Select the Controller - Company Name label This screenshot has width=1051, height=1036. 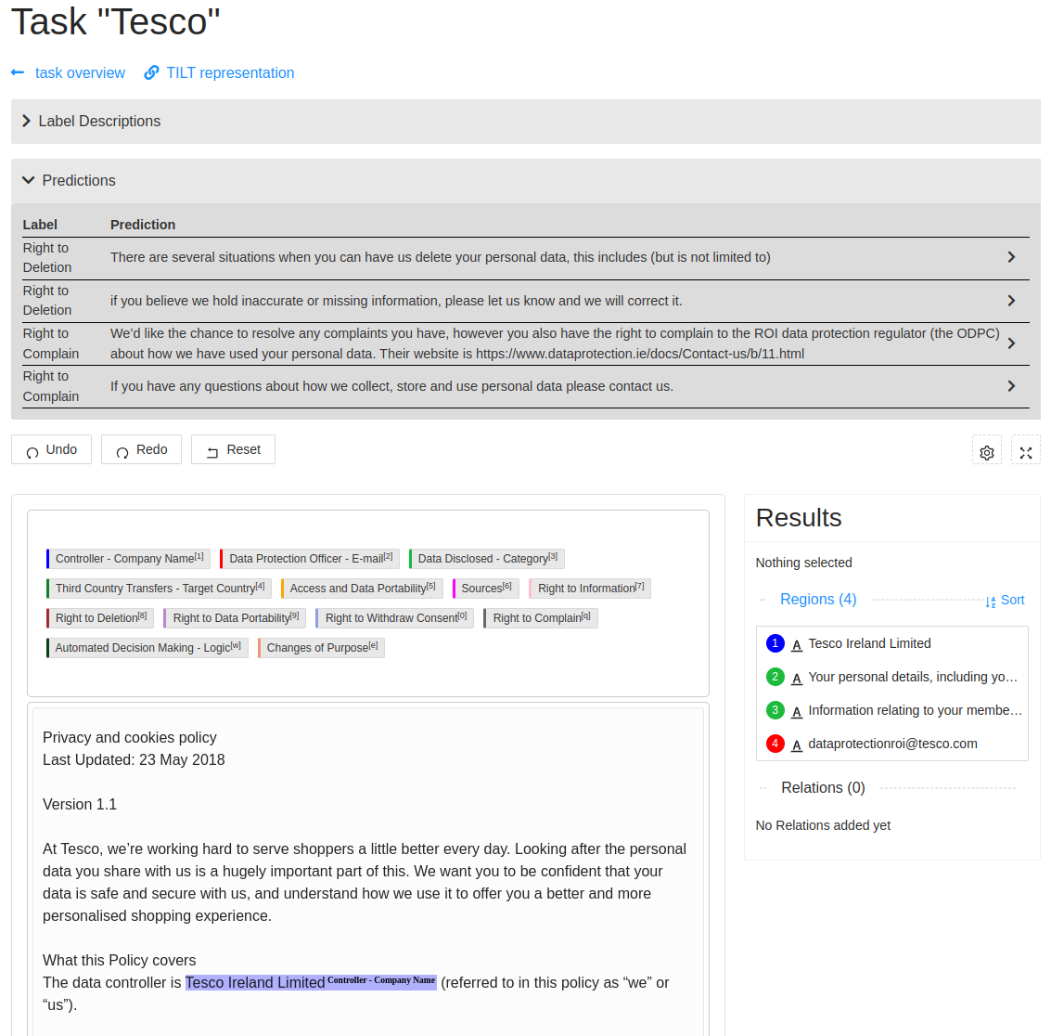coord(129,559)
